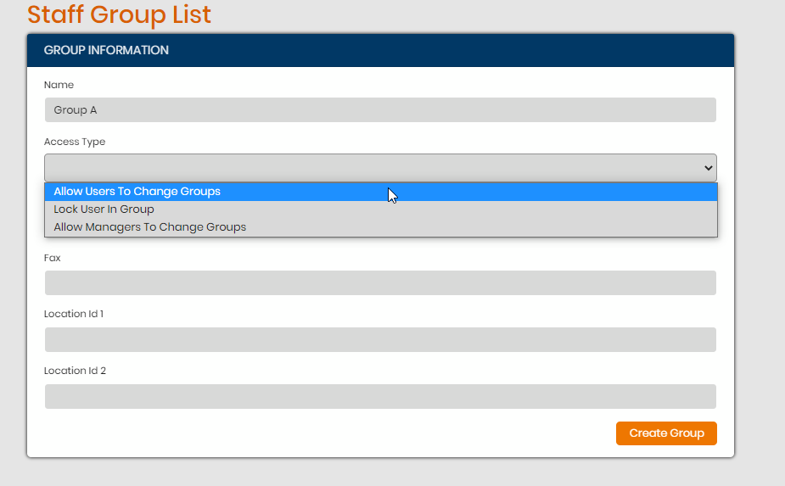Click the Fax input field
Viewport: 785px width, 486px height.
pos(380,282)
